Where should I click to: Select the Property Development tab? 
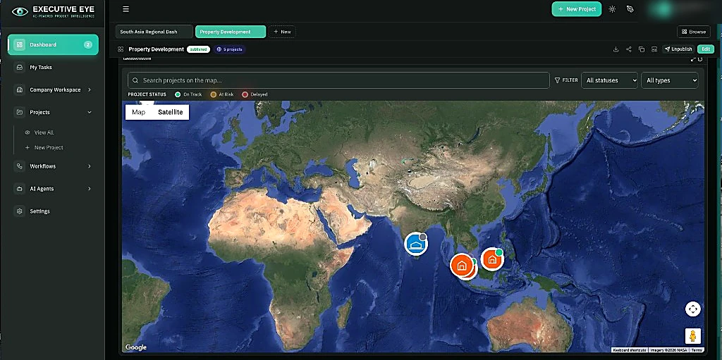(x=231, y=32)
